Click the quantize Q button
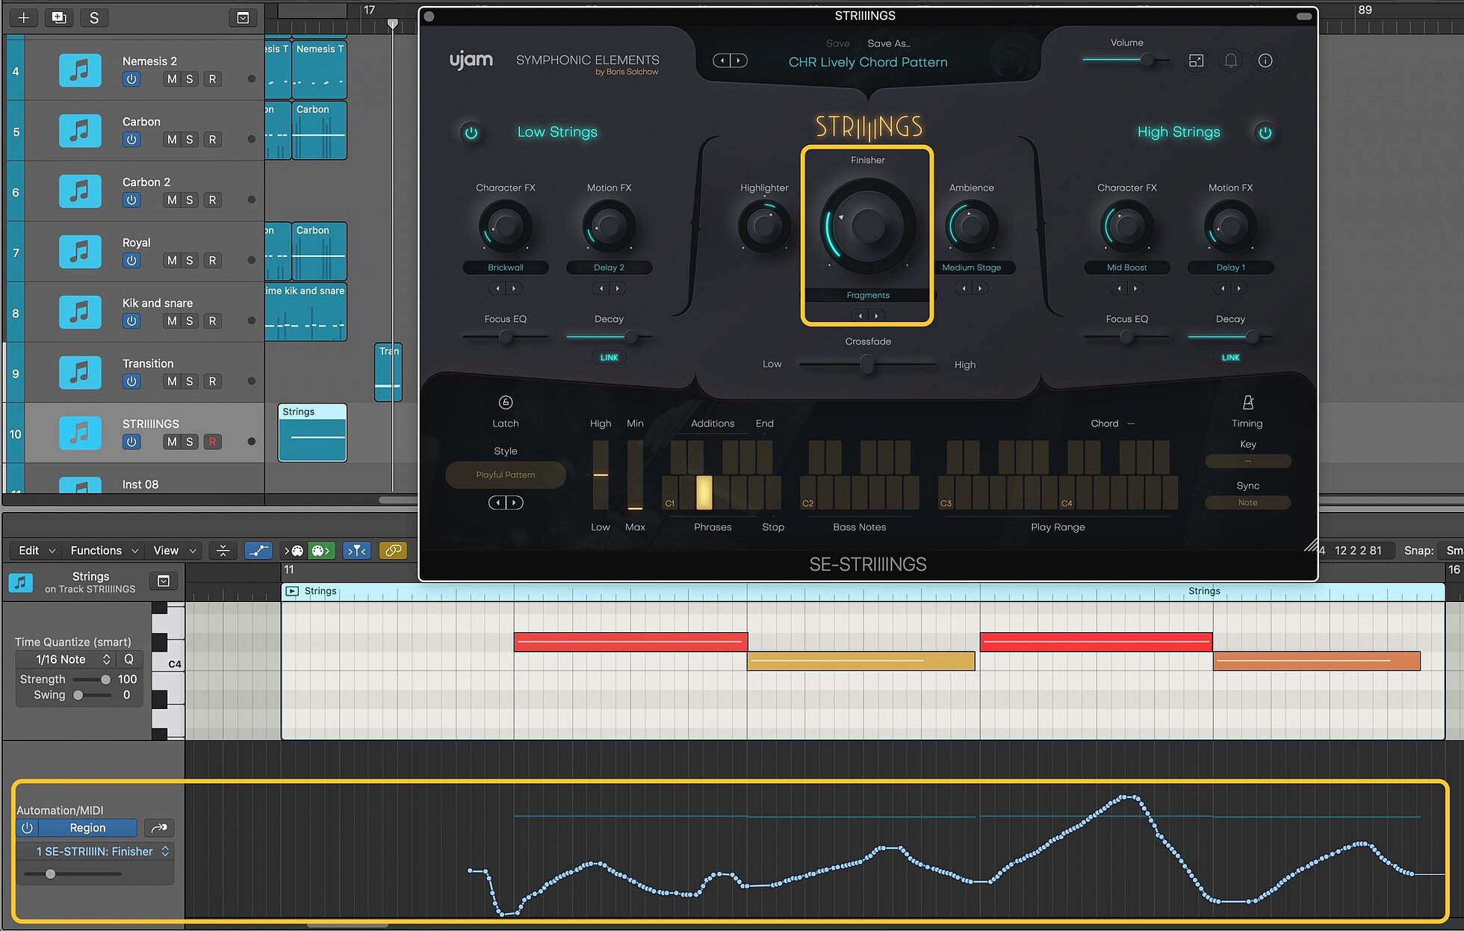The height and width of the screenshot is (931, 1464). coord(128,660)
